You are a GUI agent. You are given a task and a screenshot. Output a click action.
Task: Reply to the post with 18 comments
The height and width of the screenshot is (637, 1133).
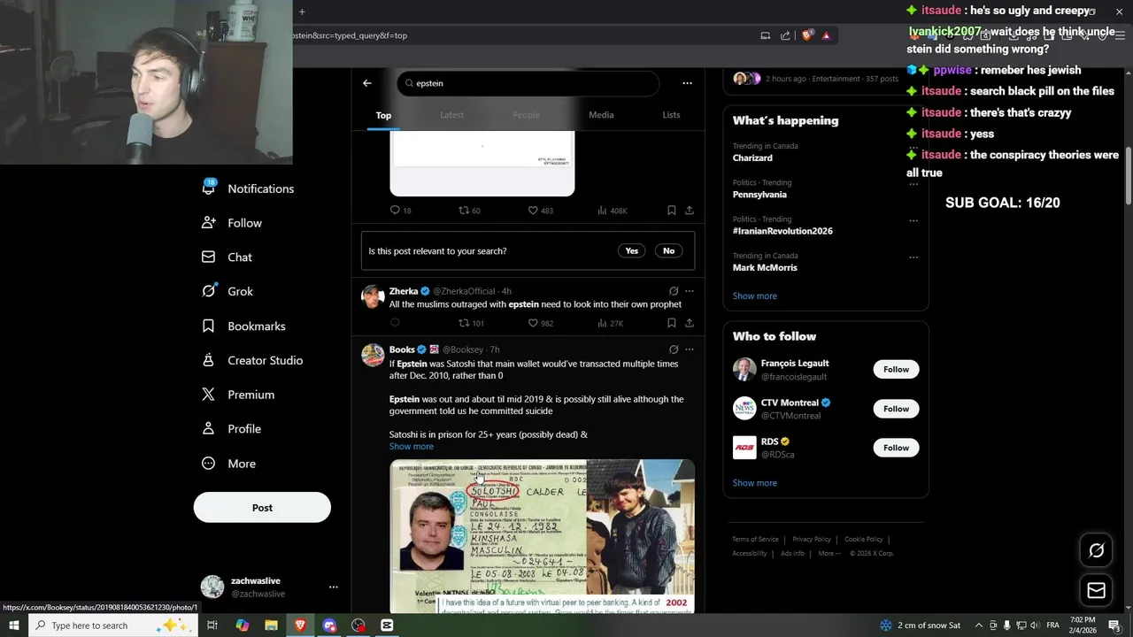pos(400,211)
